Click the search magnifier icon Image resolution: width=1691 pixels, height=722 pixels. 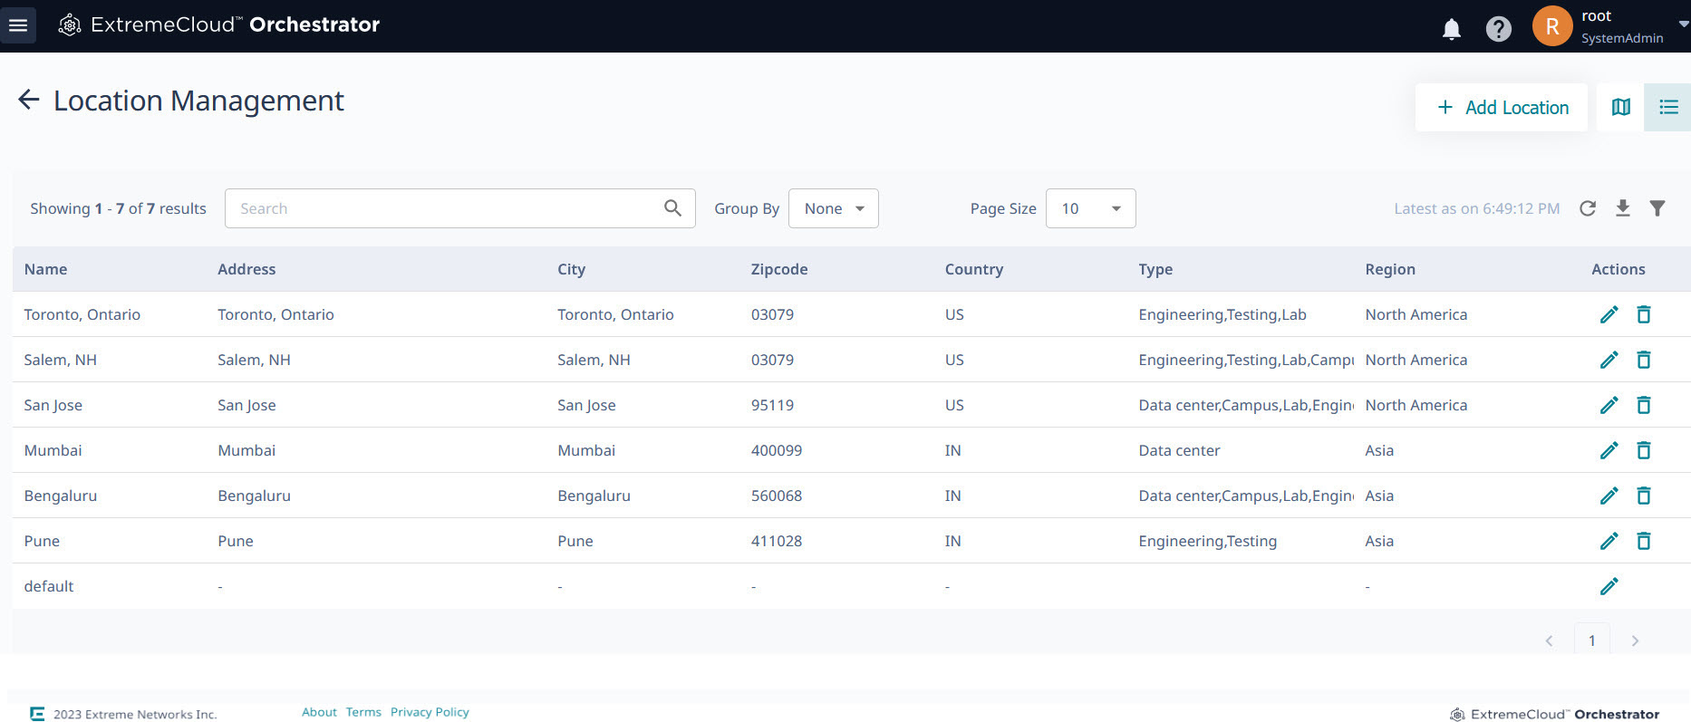pos(672,208)
